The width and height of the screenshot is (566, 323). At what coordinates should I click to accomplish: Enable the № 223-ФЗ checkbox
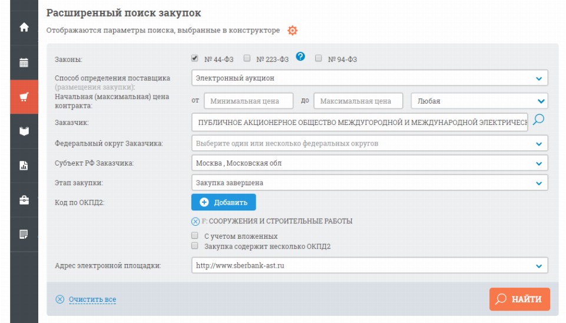[x=247, y=58]
